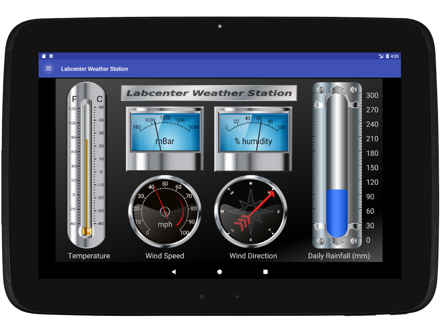
Task: Click the Wind Direction label
Action: (x=253, y=256)
